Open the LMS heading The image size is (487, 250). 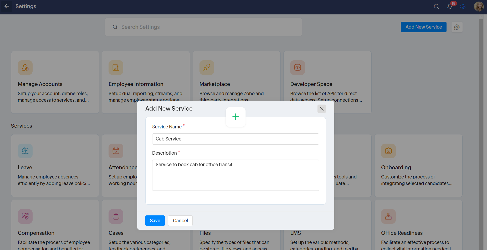296,233
